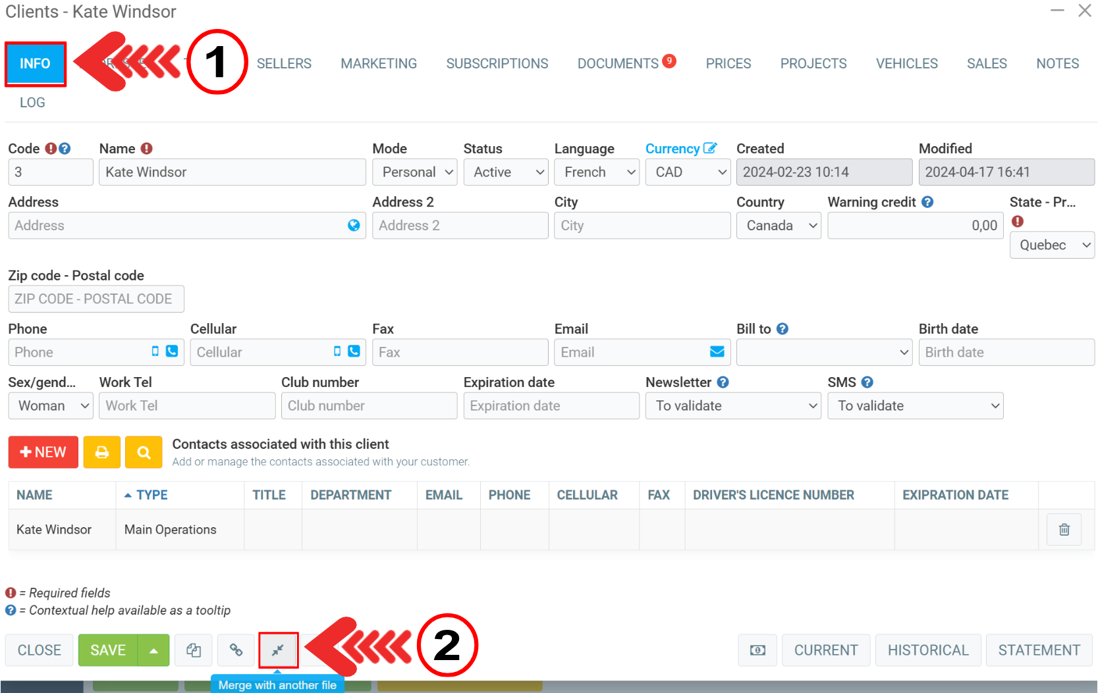Click the duplicate file icon button
This screenshot has height=693, width=1098.
tap(194, 650)
